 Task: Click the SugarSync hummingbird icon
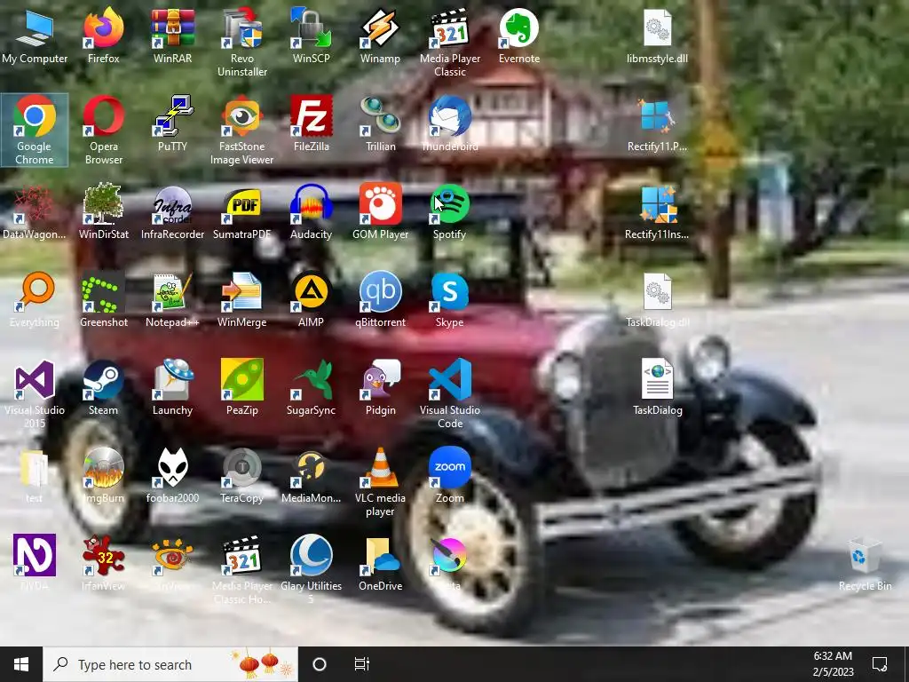tap(311, 381)
